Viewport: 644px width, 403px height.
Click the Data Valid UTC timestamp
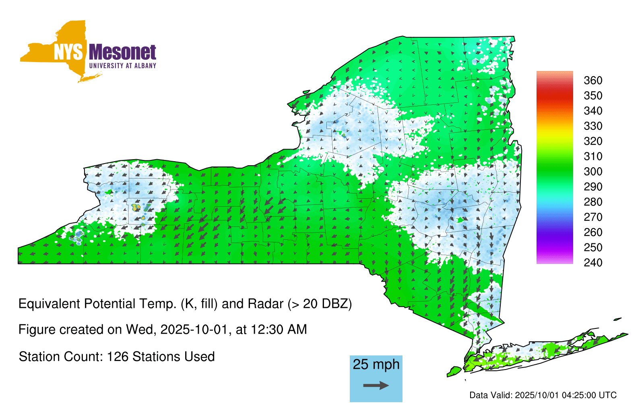(543, 395)
